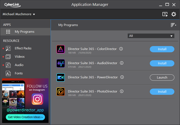180x125 pixels.
Task: Open the sort options icon in My Programs
Action: (173, 25)
